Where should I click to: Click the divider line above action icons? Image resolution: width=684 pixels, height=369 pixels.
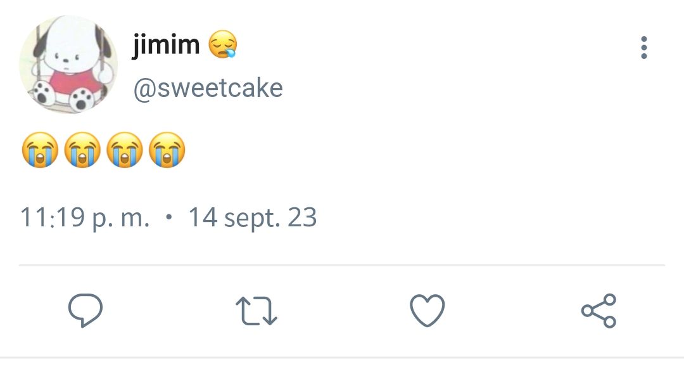click(342, 265)
